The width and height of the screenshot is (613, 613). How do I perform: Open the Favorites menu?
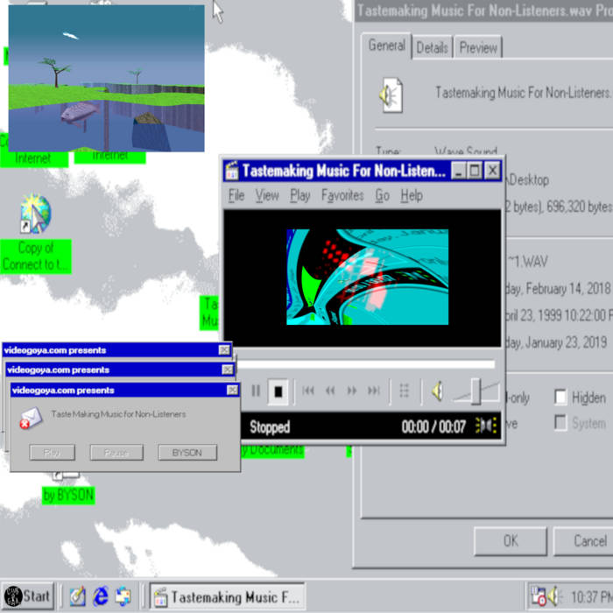[342, 195]
